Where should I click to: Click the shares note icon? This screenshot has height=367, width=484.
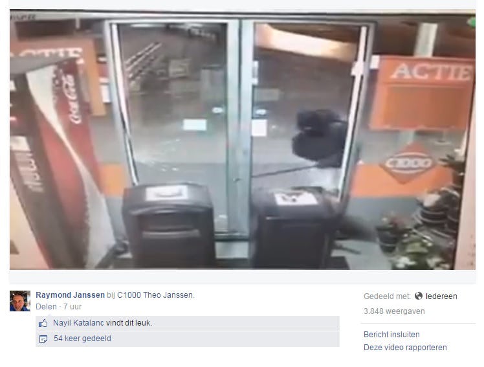coord(43,339)
